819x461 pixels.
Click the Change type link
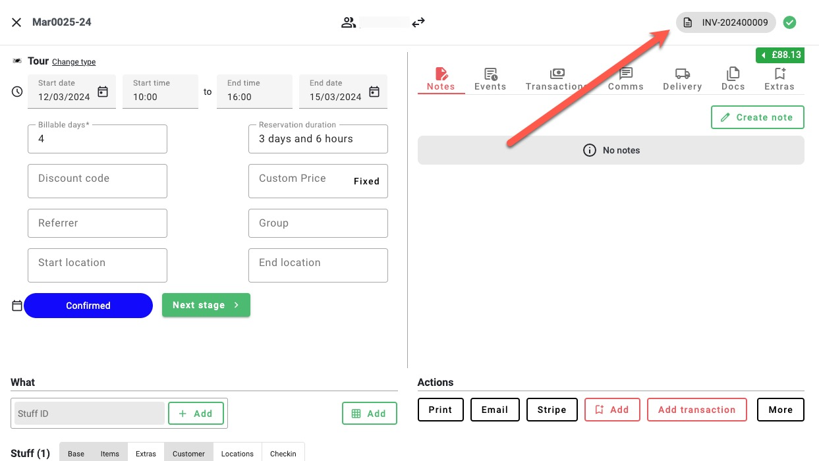coord(74,62)
